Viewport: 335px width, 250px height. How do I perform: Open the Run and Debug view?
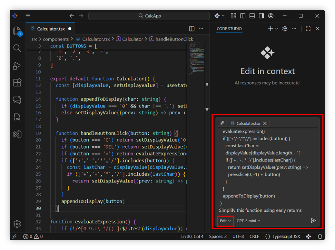click(x=17, y=66)
